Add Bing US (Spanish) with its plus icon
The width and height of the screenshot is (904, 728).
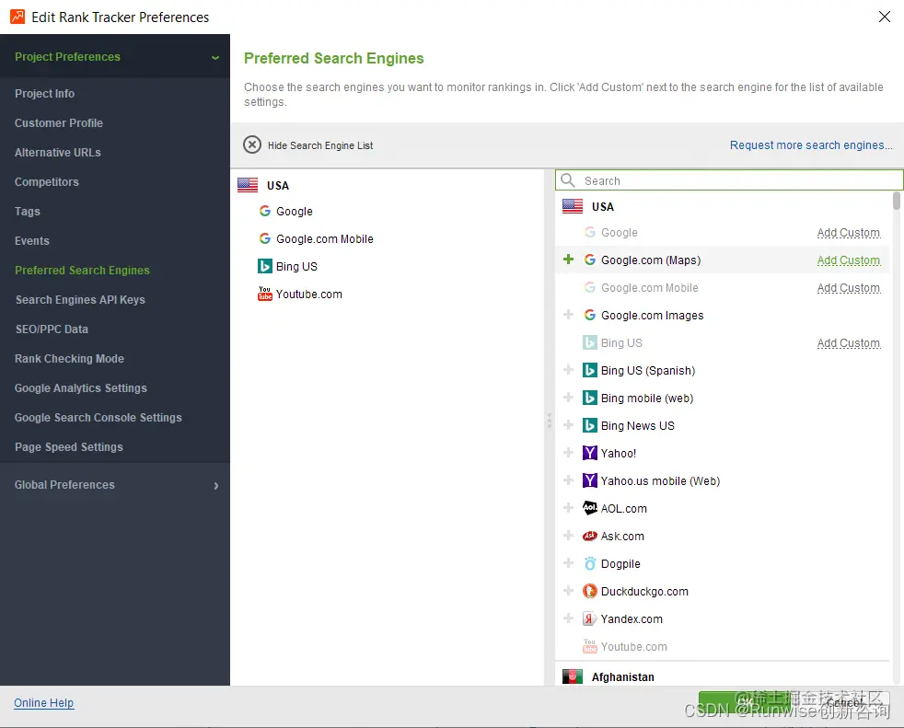569,370
